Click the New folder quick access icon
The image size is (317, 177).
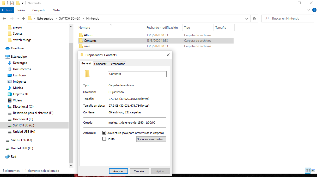coord(18,3)
